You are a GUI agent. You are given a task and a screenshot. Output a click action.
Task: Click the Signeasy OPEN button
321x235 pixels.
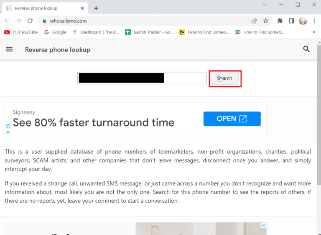click(x=232, y=119)
